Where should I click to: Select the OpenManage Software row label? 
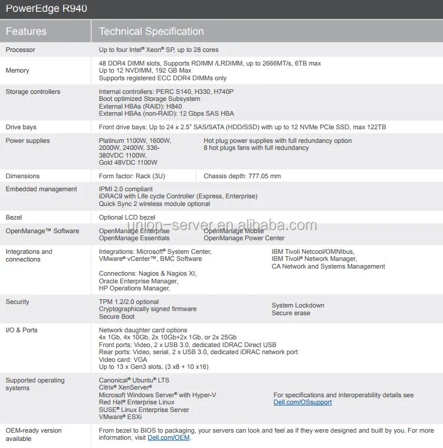(x=42, y=231)
